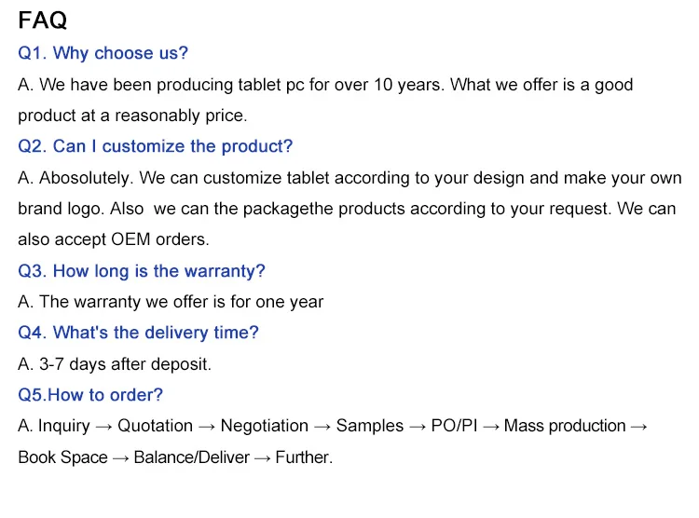The width and height of the screenshot is (699, 518).
Task: Click 'PO/PI' in the order flow
Action: [454, 426]
